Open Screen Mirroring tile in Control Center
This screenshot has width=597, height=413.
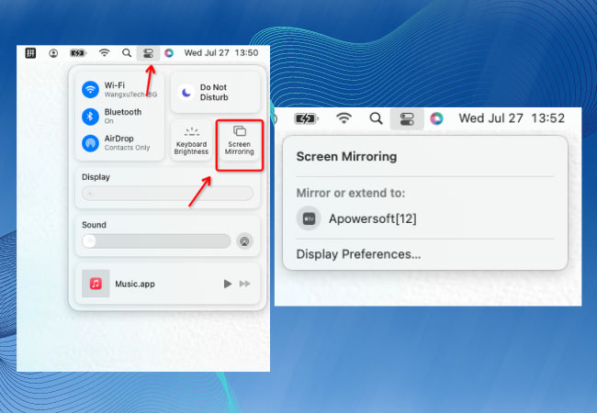pyautogui.click(x=239, y=140)
